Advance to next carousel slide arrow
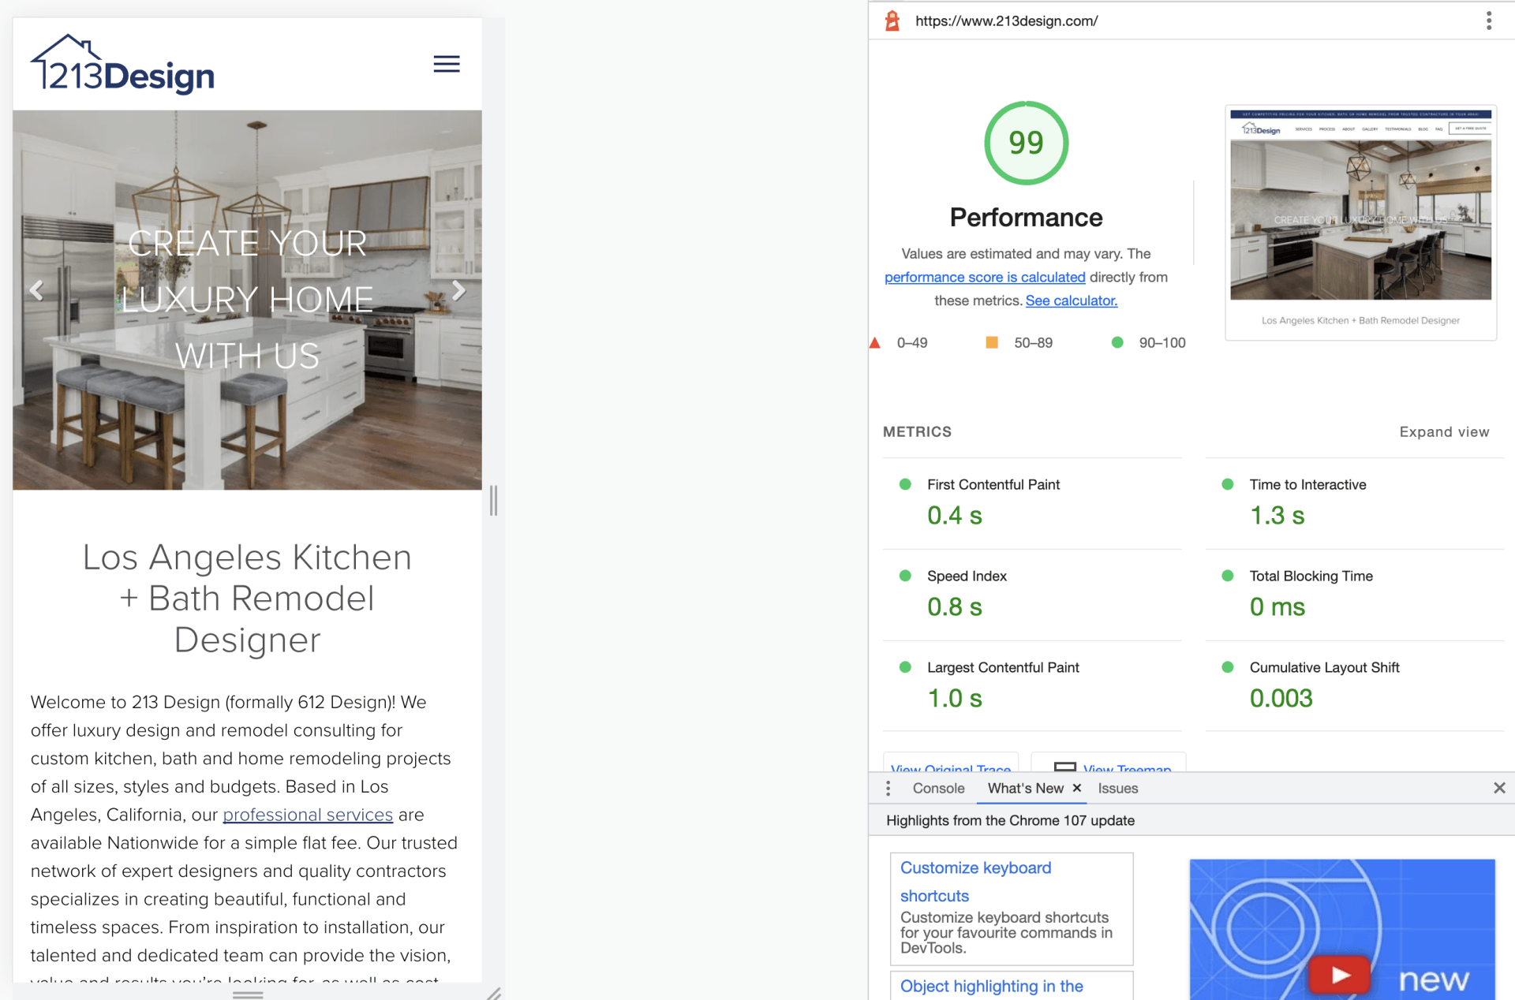Image resolution: width=1515 pixels, height=1000 pixels. 458,290
